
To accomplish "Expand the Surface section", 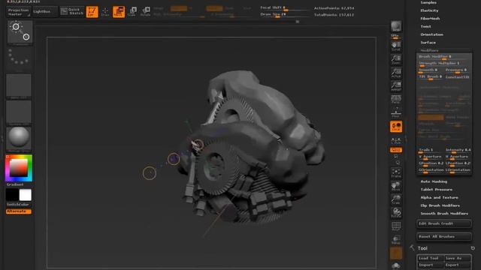I will coord(428,42).
